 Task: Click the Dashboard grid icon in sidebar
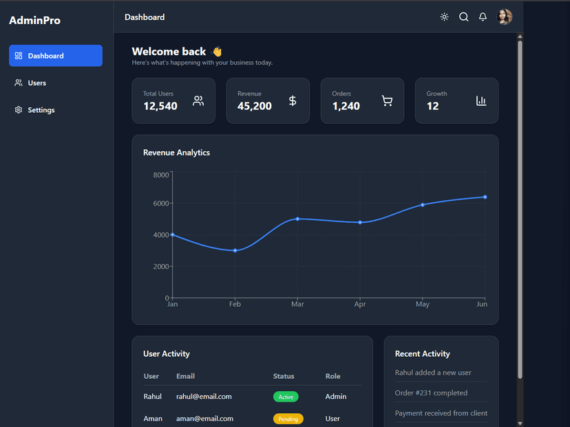(x=19, y=56)
